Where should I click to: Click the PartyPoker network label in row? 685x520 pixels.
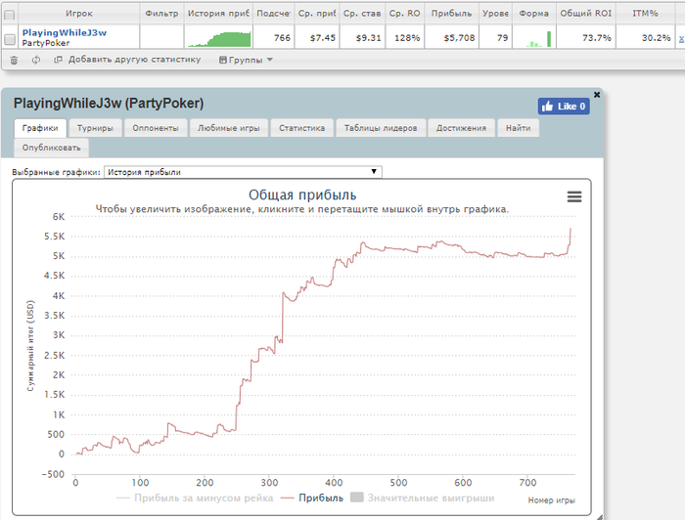(46, 43)
